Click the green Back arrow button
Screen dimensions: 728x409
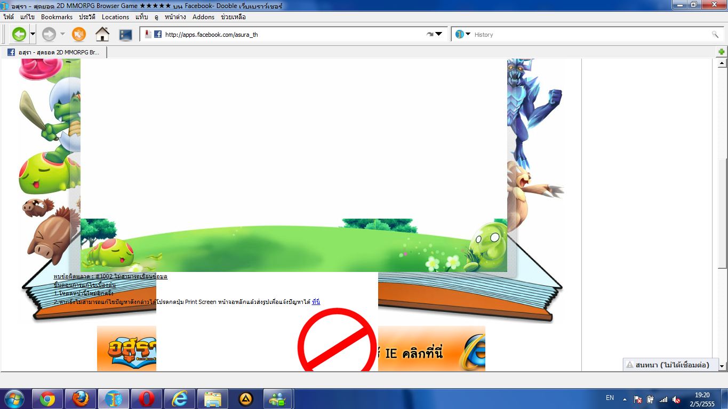19,35
